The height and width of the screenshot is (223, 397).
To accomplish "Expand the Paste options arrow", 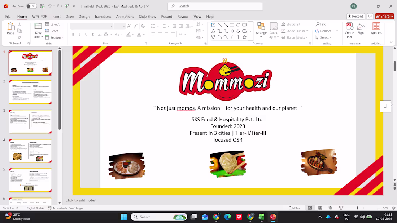I will (10, 37).
